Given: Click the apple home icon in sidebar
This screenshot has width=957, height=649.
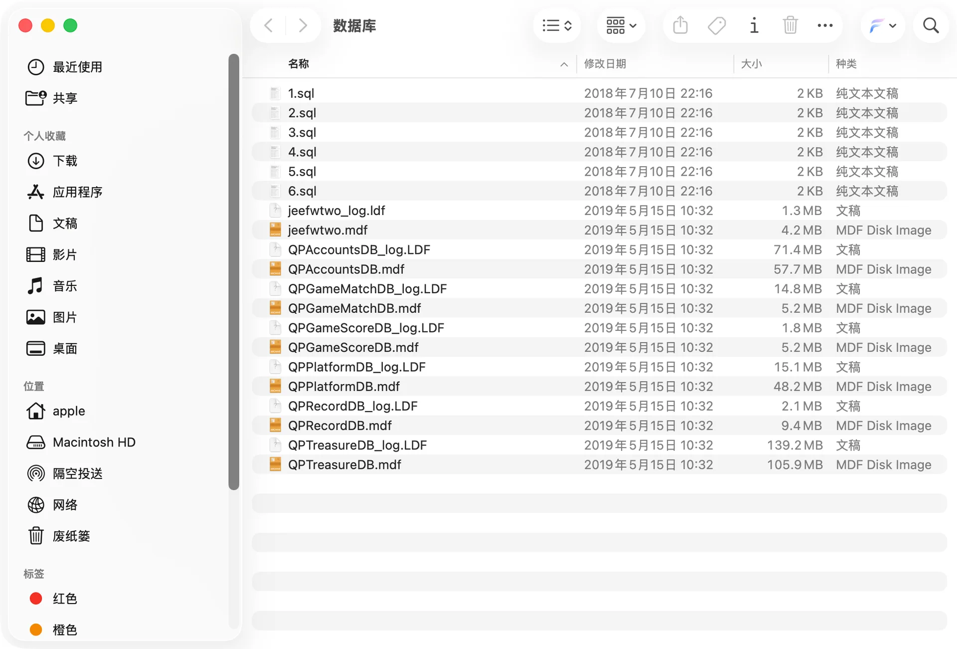Looking at the screenshot, I should coord(35,411).
